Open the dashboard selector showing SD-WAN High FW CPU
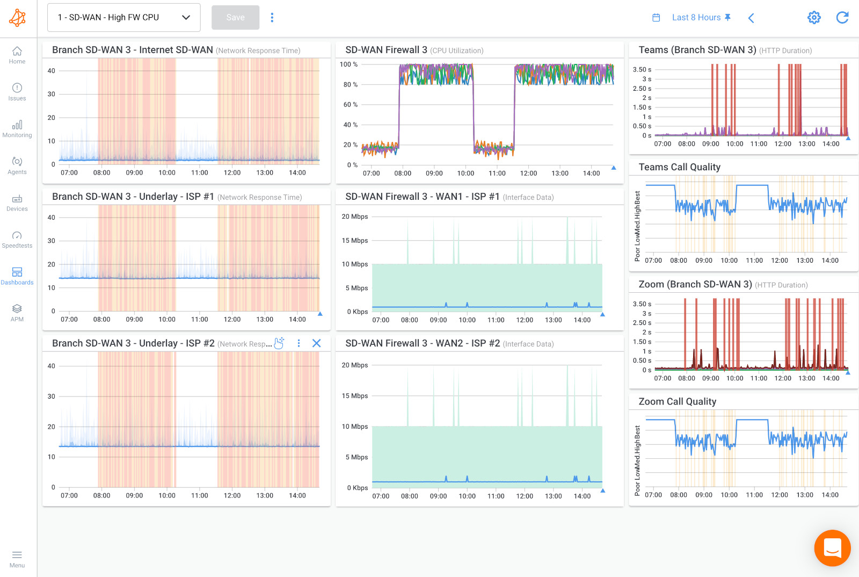Image resolution: width=859 pixels, height=577 pixels. [x=123, y=17]
